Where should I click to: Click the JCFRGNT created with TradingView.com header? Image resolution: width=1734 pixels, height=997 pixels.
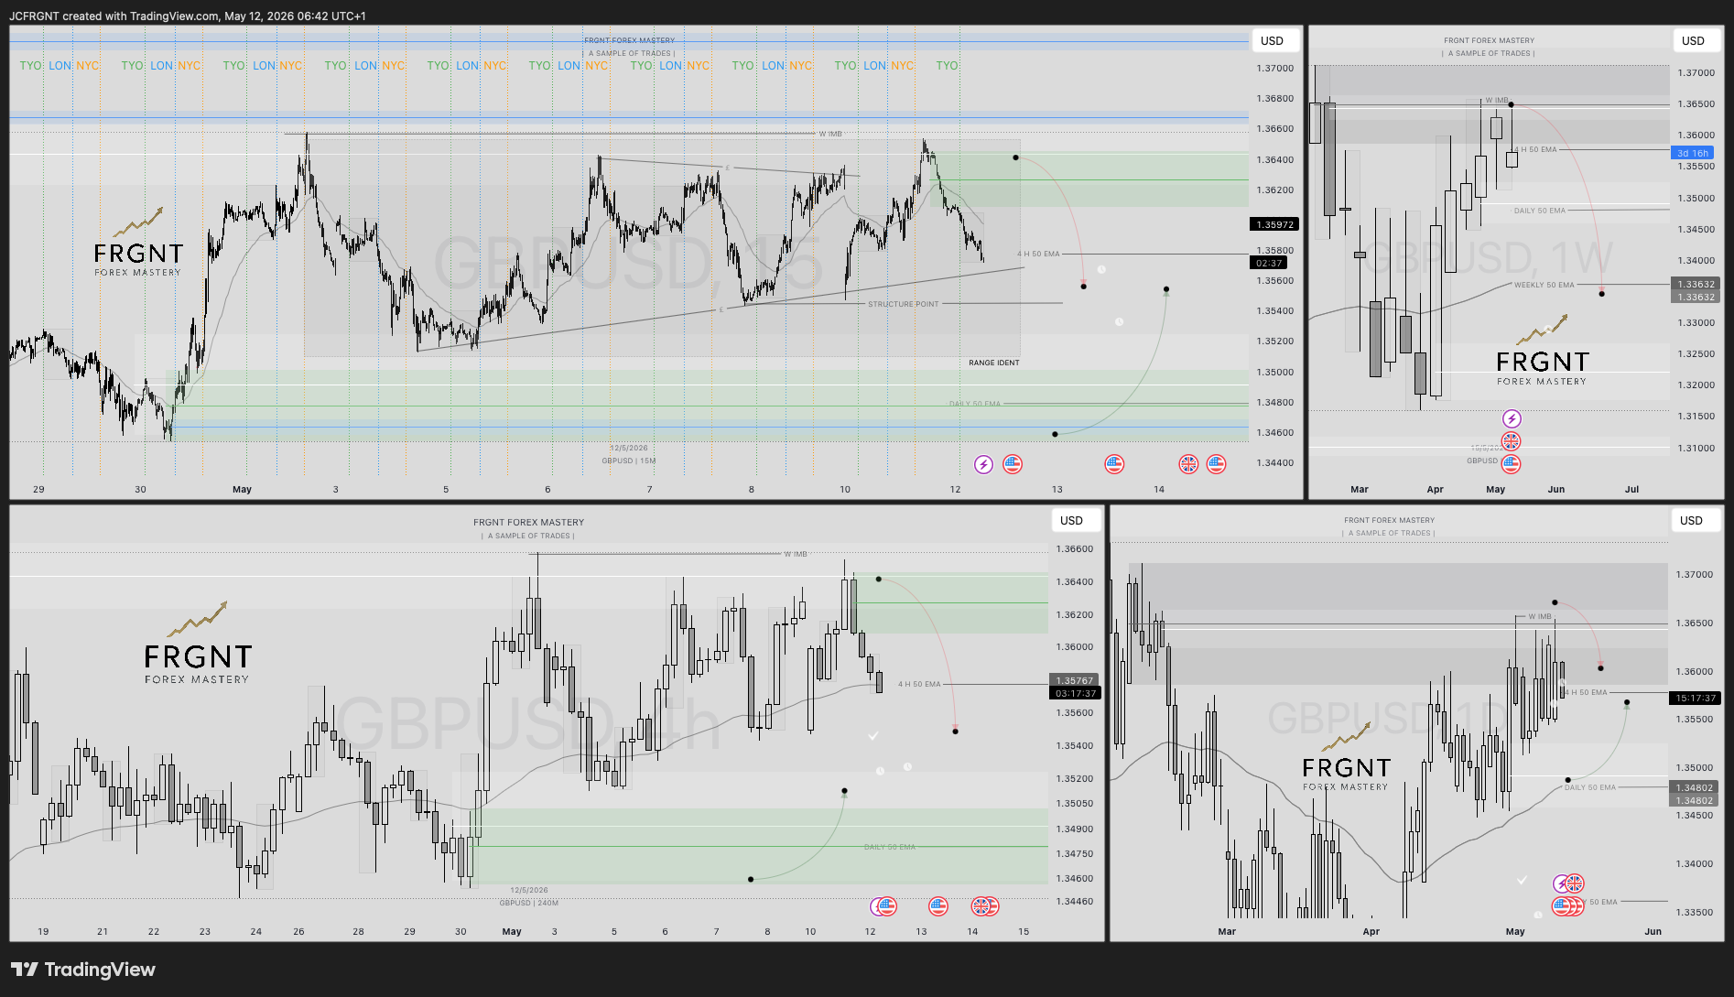click(188, 16)
